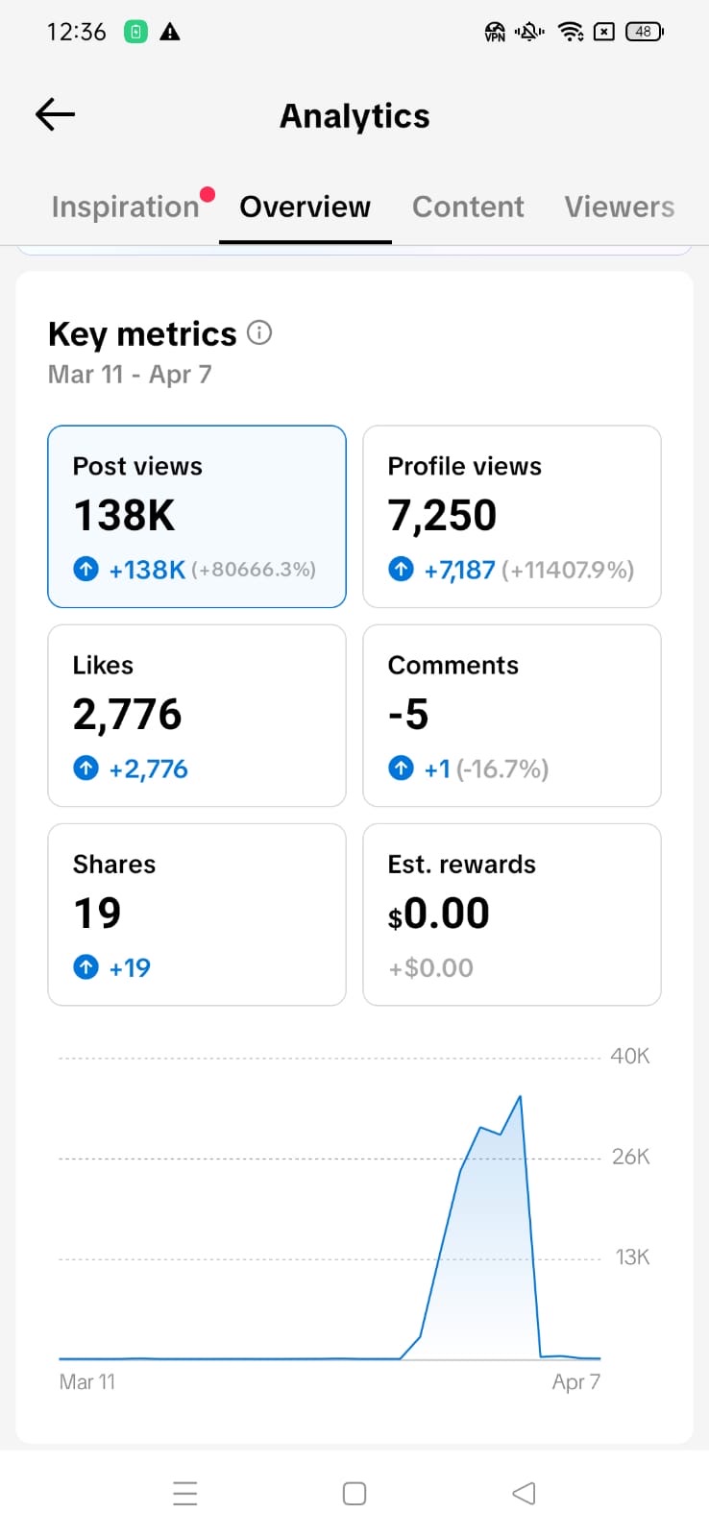The width and height of the screenshot is (709, 1537).
Task: Select the Post views metric card
Action: coord(197,516)
